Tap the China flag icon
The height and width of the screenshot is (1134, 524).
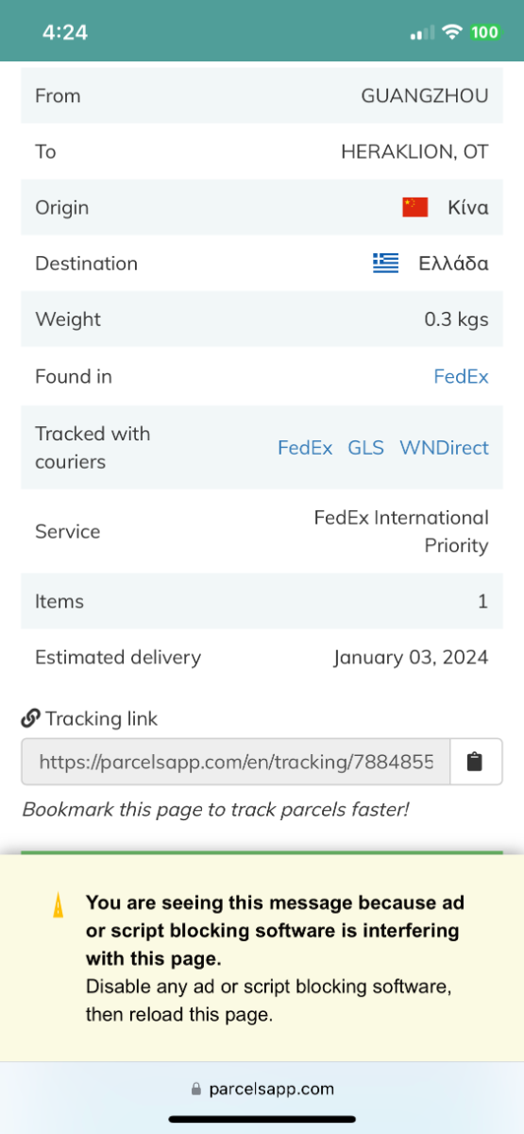(415, 208)
